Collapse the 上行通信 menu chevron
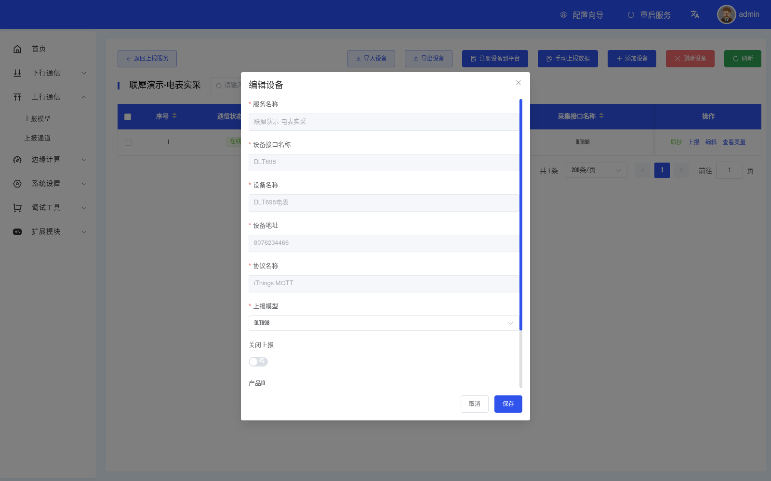 tap(84, 97)
